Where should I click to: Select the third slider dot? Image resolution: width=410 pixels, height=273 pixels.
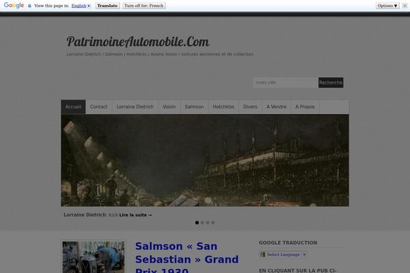(x=207, y=222)
